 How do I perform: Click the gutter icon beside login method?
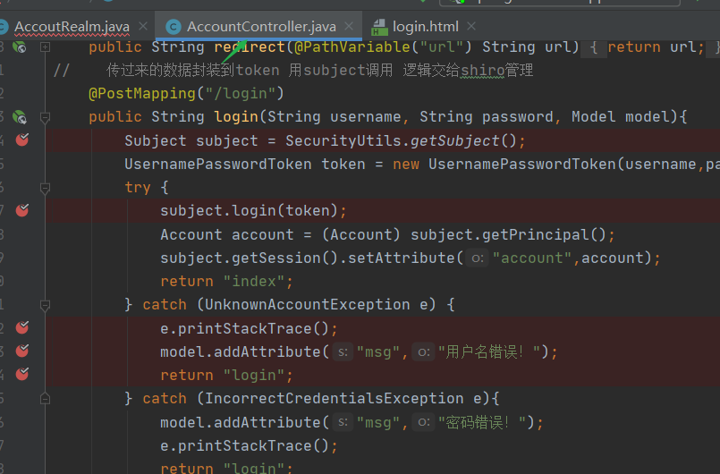tap(20, 117)
